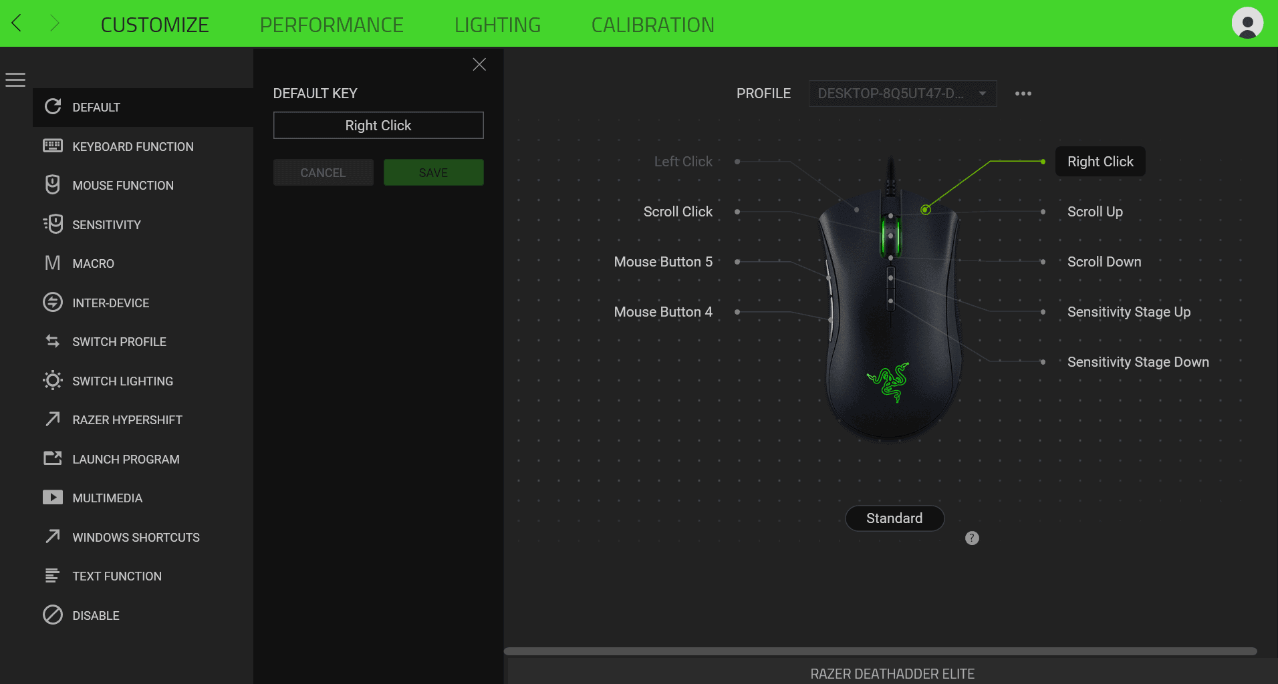Click the CANCEL button
This screenshot has width=1278, height=684.
(x=324, y=172)
